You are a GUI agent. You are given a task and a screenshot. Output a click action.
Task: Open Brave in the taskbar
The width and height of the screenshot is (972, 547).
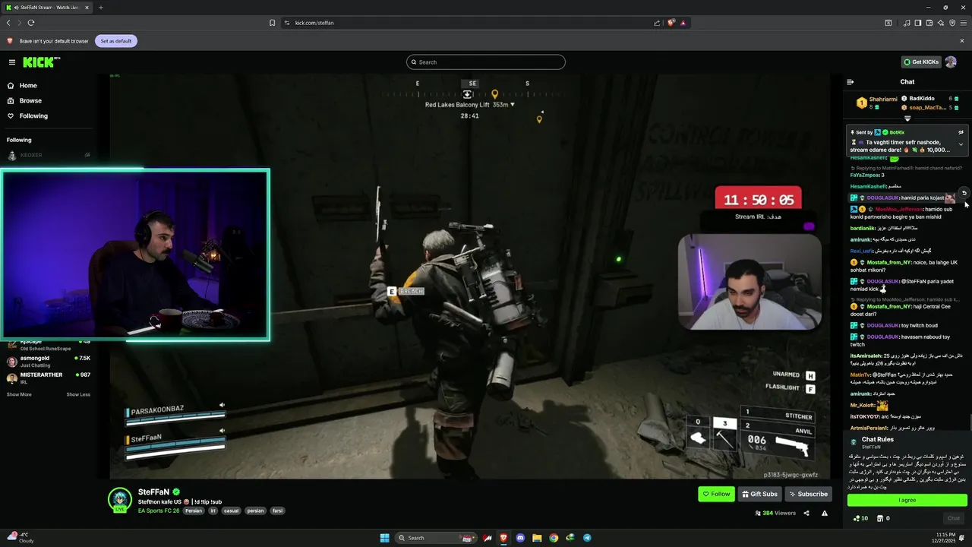click(x=503, y=538)
